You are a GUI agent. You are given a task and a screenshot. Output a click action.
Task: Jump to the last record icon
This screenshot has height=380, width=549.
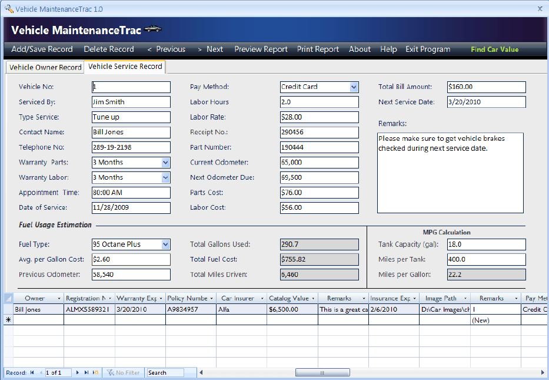(86, 372)
